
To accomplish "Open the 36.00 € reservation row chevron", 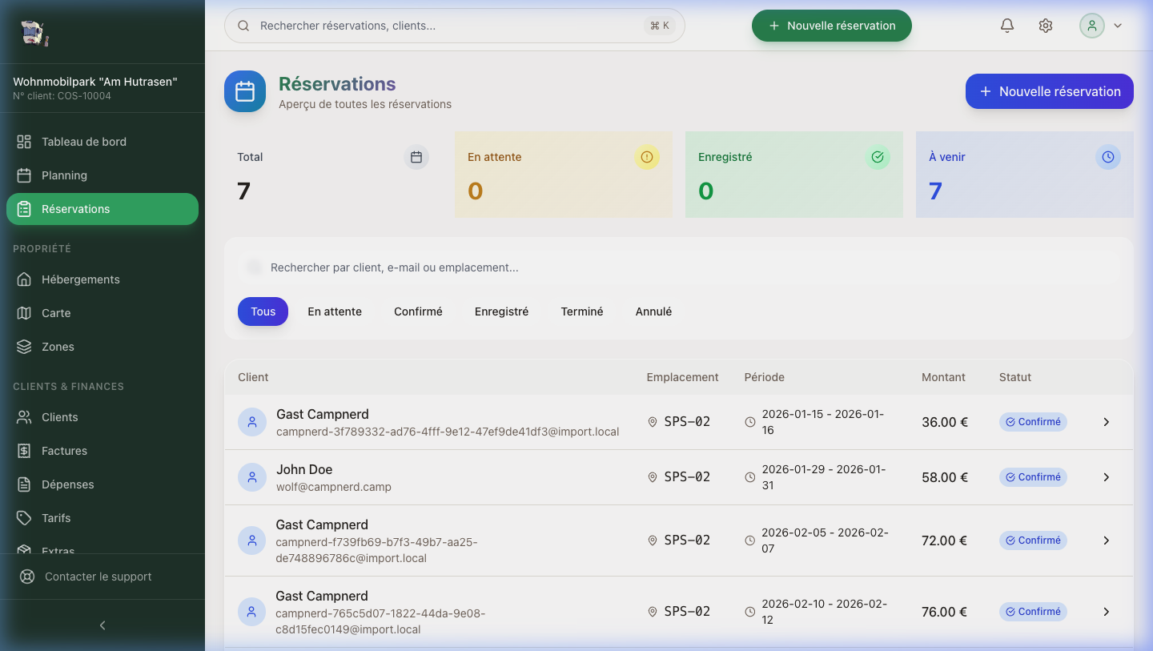I will point(1107,422).
